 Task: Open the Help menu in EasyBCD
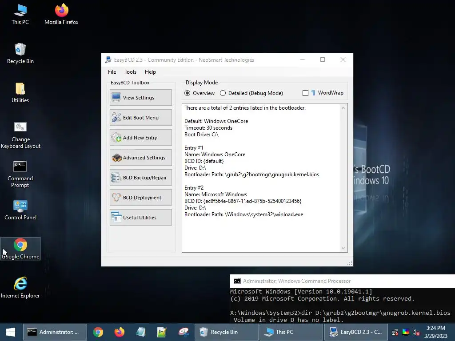150,72
